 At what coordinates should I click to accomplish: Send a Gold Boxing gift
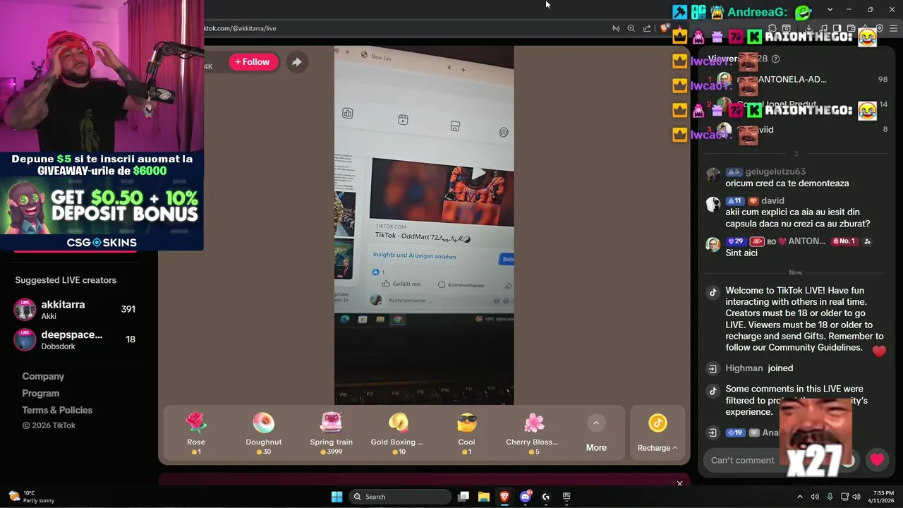click(x=397, y=433)
